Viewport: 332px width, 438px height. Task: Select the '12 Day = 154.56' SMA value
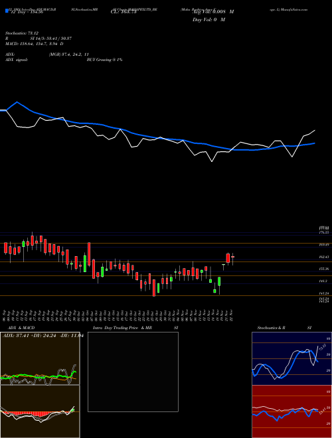point(27,12)
